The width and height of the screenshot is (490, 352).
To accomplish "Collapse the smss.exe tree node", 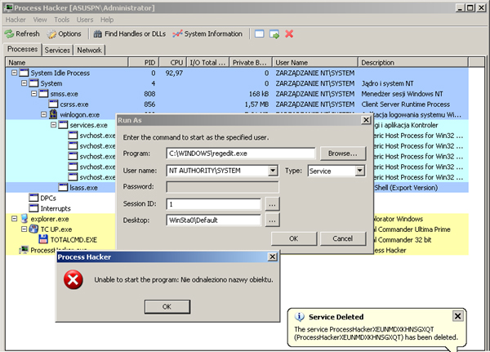I will [34, 93].
